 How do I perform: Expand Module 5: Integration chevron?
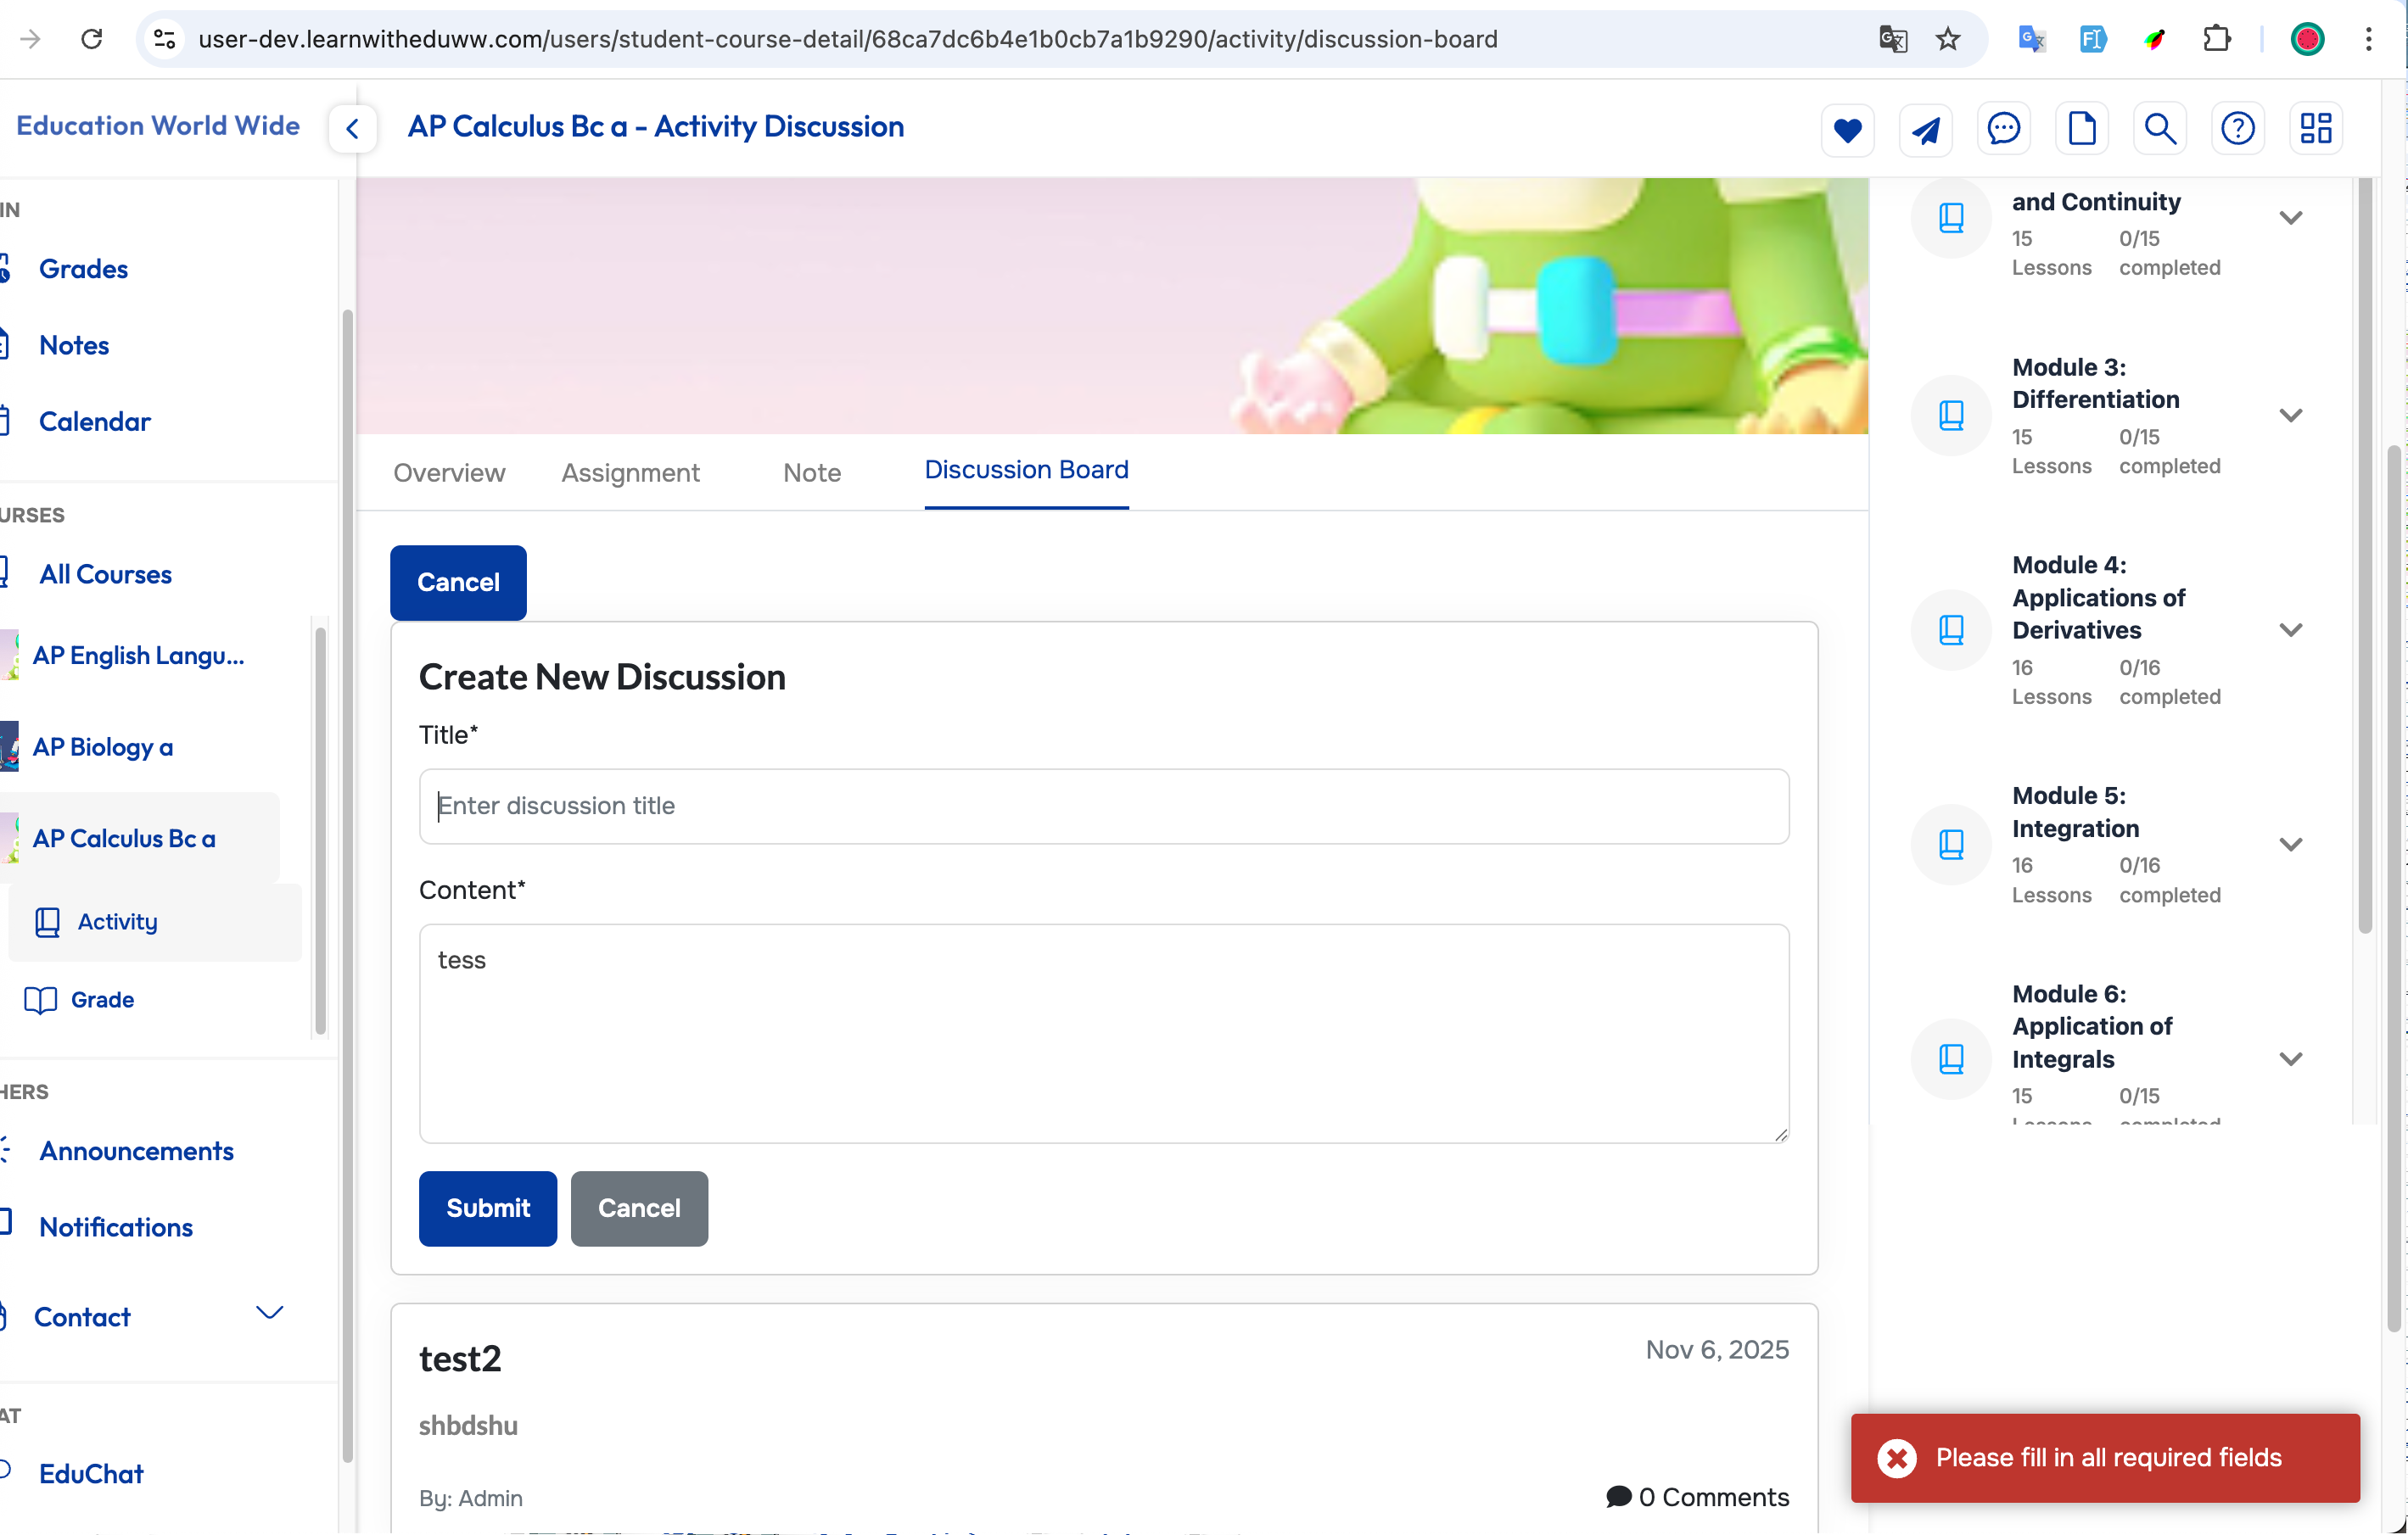pyautogui.click(x=2290, y=845)
